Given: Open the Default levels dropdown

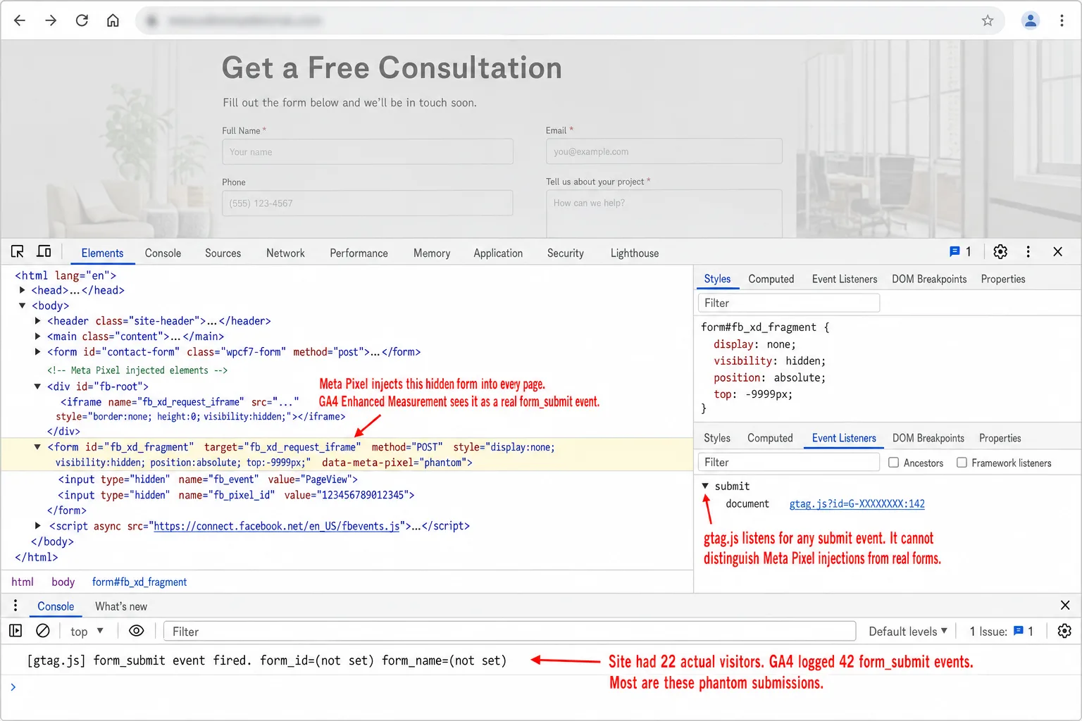Looking at the screenshot, I should (x=908, y=631).
